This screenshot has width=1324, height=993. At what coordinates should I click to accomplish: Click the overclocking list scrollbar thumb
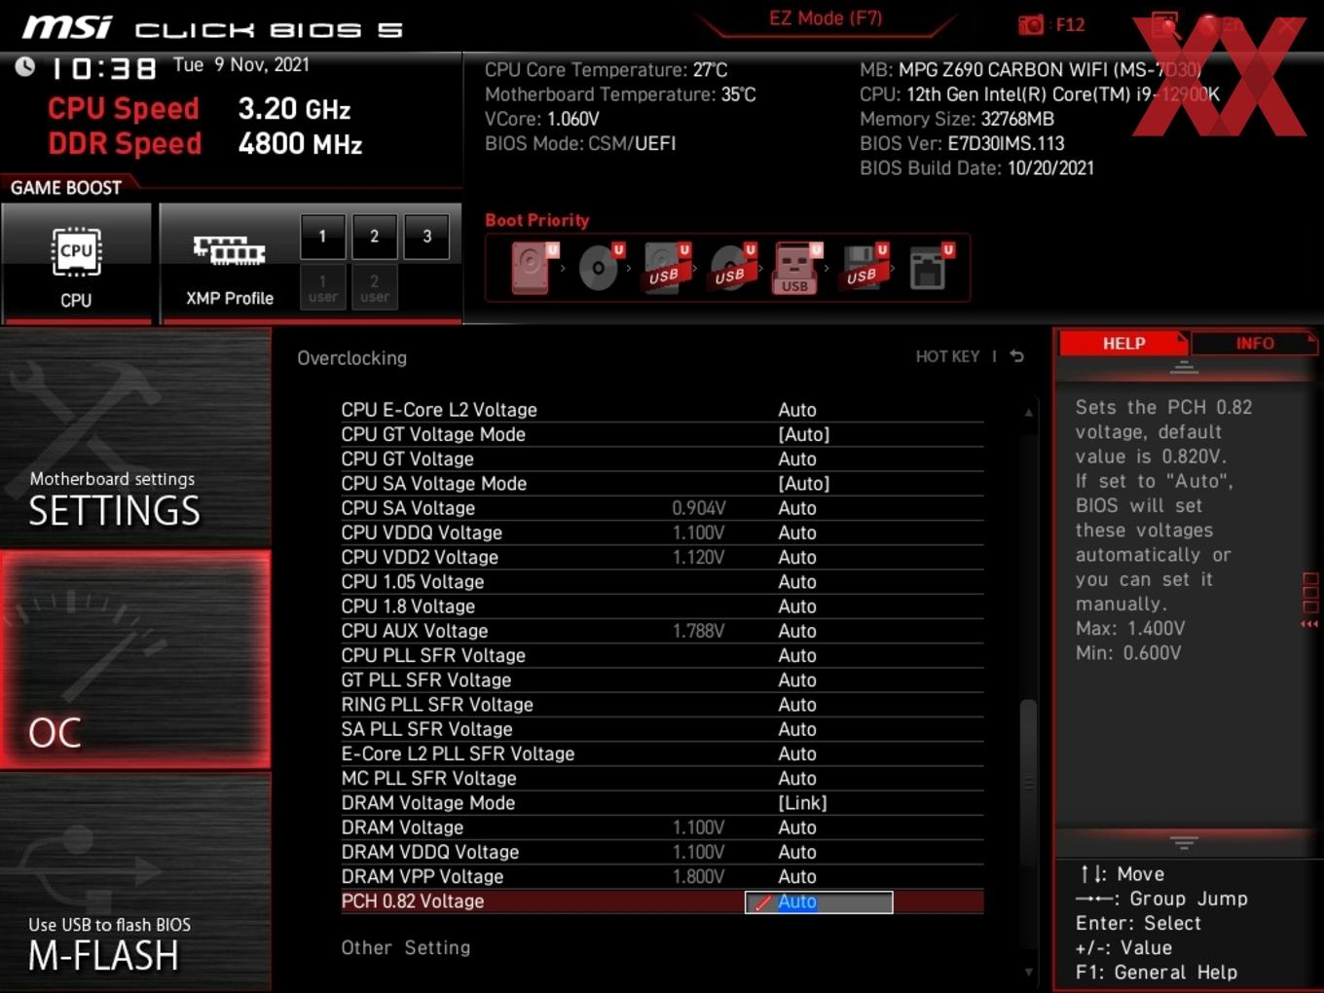[x=1028, y=782]
